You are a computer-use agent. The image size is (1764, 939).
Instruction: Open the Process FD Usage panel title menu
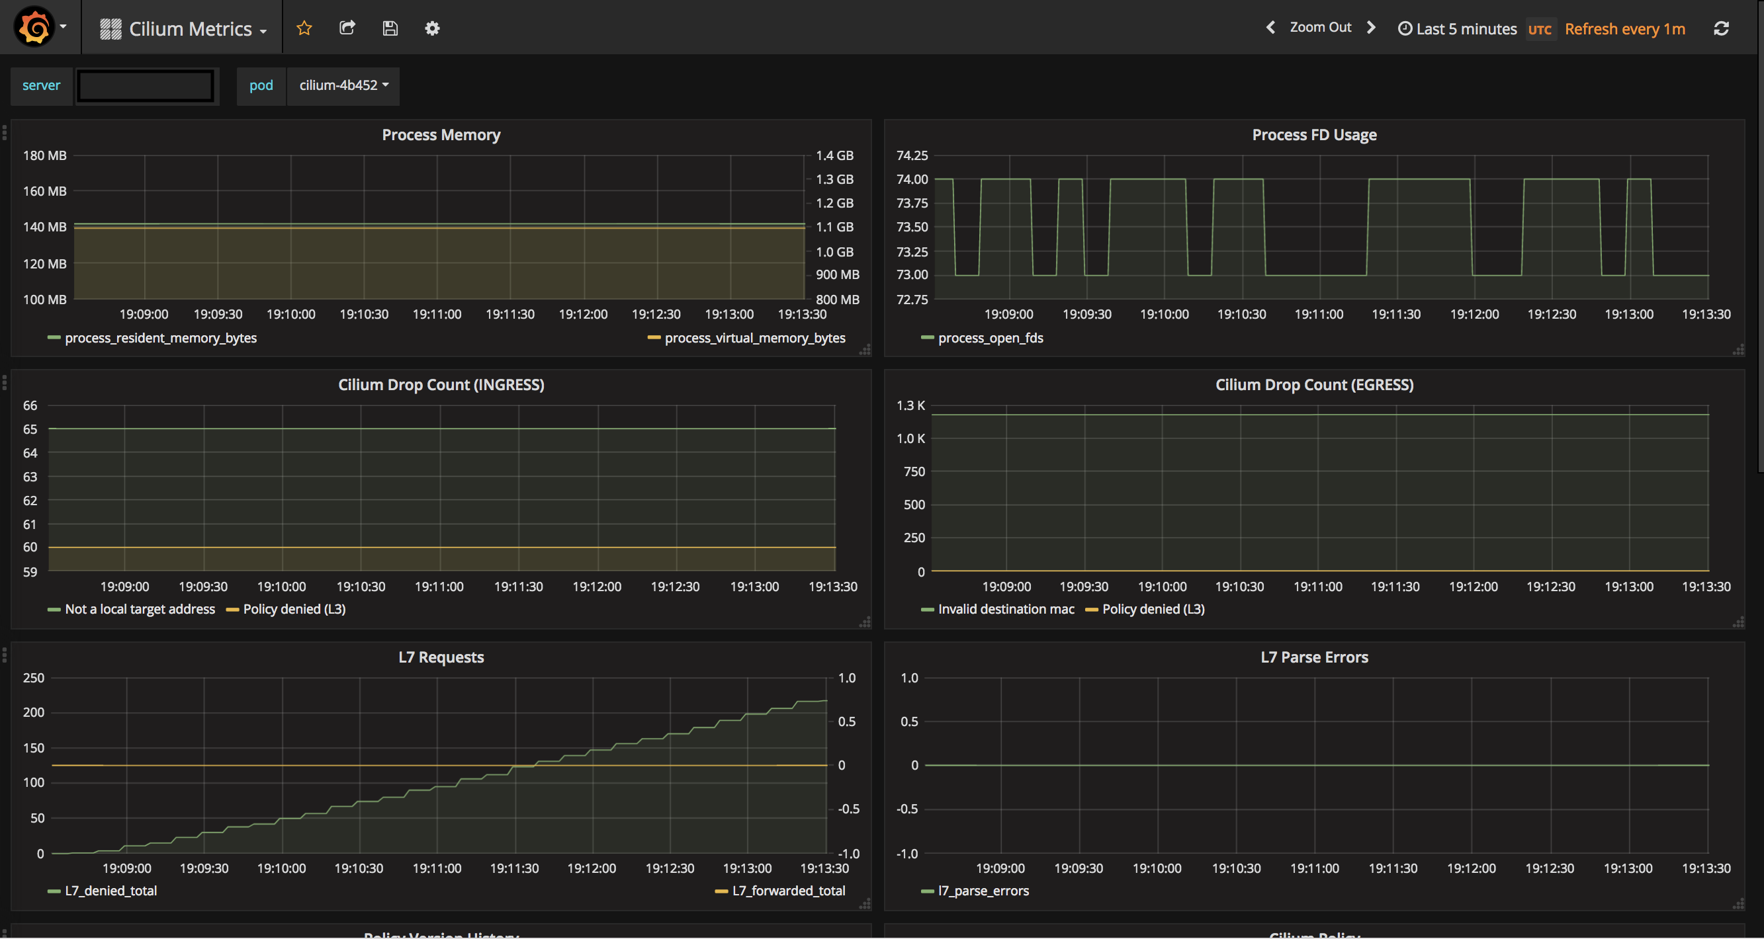1313,135
